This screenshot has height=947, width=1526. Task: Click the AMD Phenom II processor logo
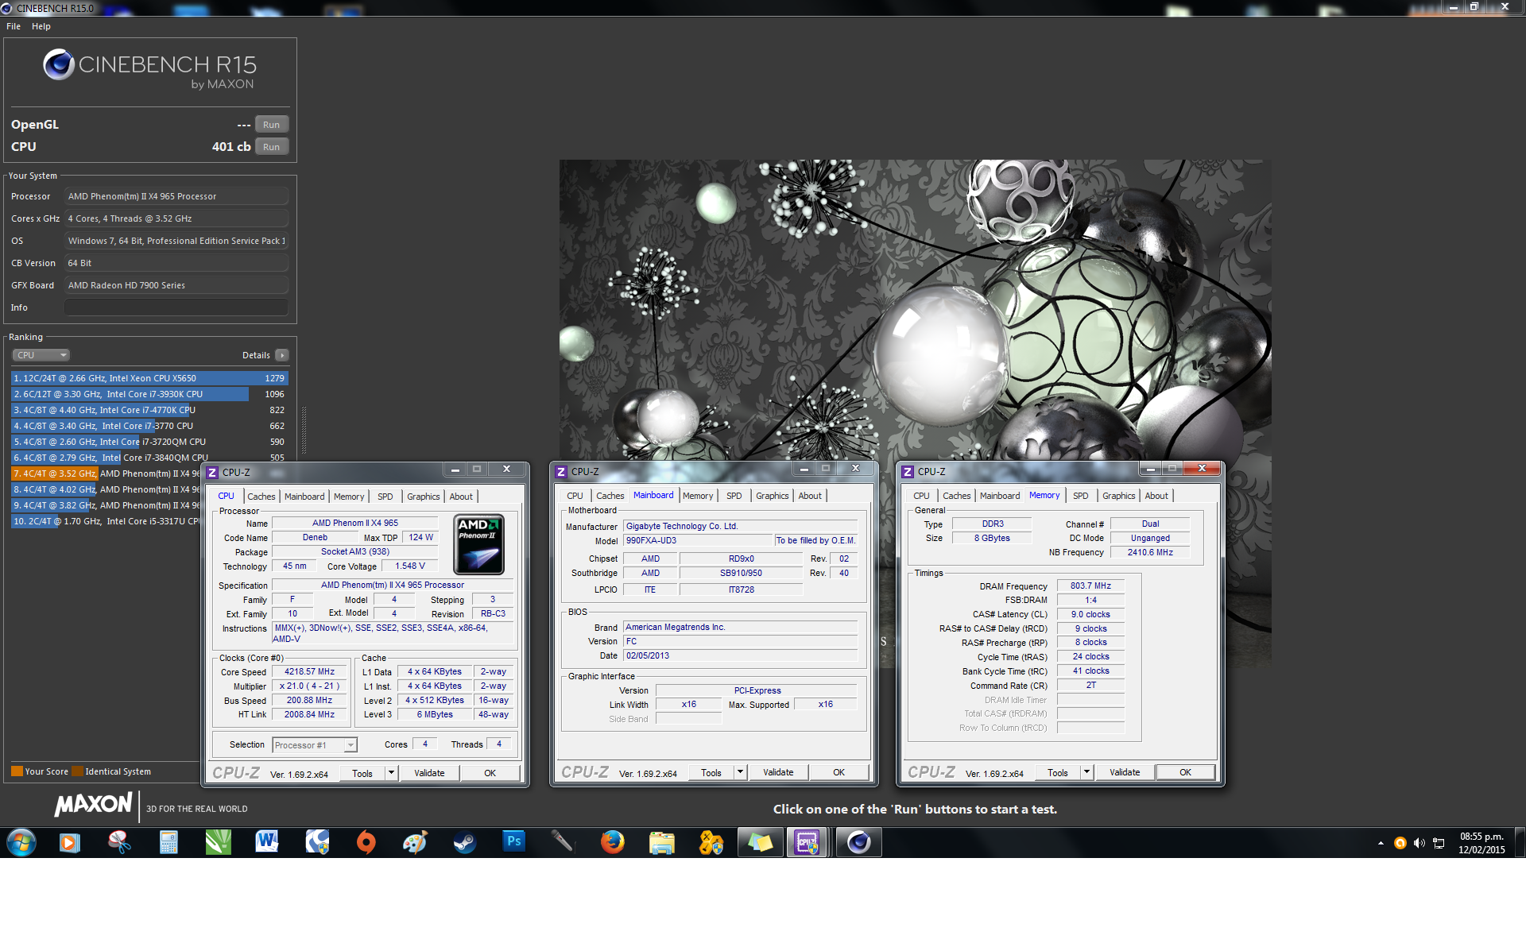[478, 544]
